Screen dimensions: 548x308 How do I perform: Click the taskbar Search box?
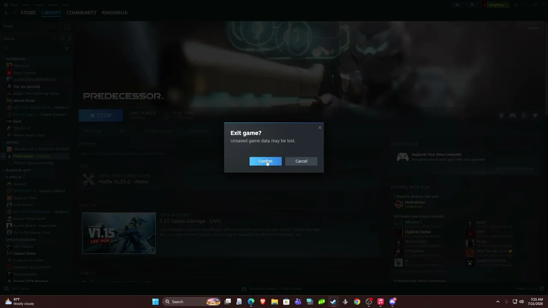pos(192,302)
